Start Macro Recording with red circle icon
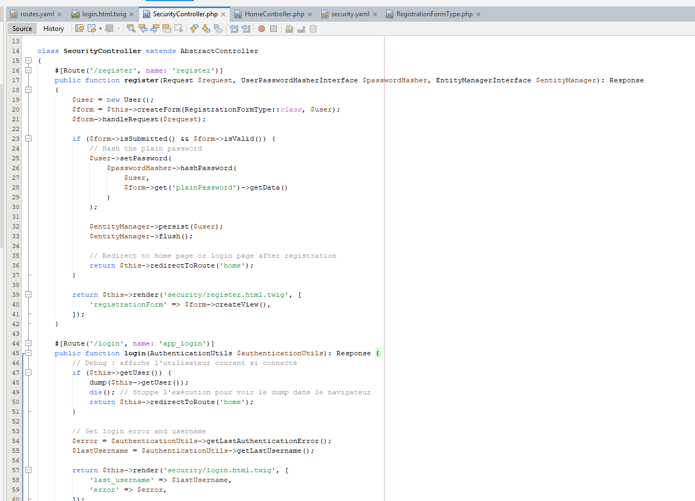The image size is (695, 501). pos(262,29)
